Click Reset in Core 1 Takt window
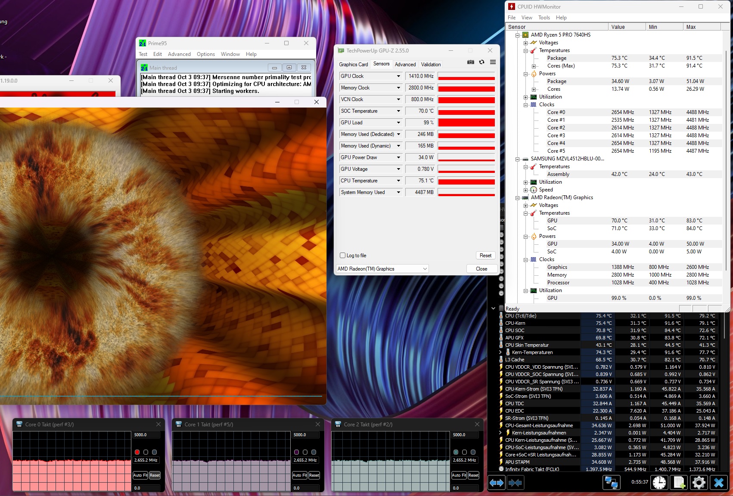Screen dimensions: 733x496 (314, 475)
